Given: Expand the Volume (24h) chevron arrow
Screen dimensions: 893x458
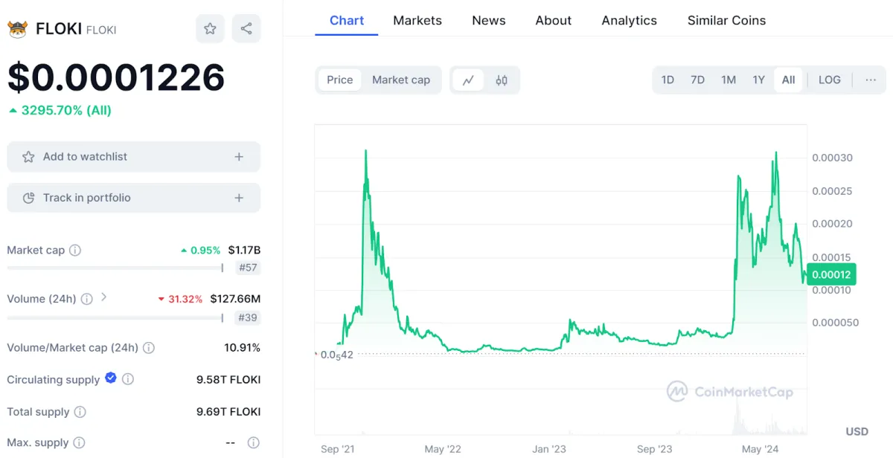Looking at the screenshot, I should point(103,297).
